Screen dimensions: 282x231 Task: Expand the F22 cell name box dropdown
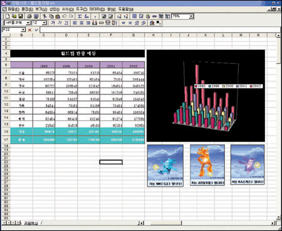[x=23, y=30]
